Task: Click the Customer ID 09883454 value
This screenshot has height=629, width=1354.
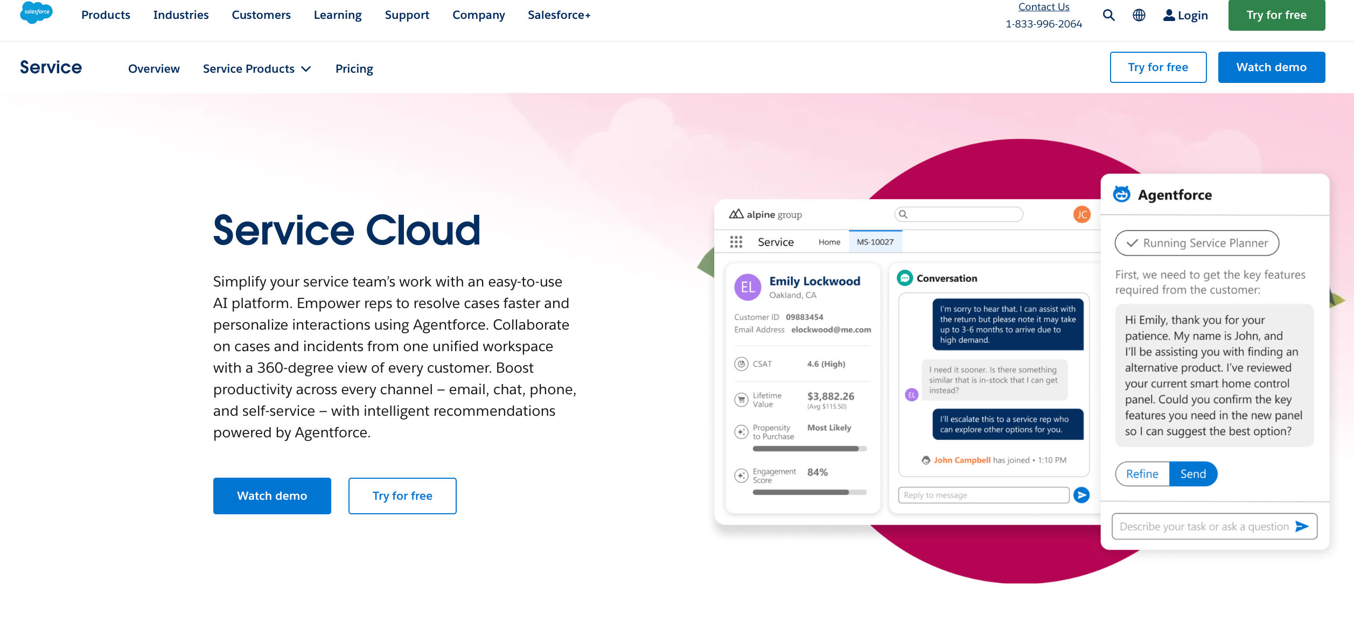Action: pos(804,317)
